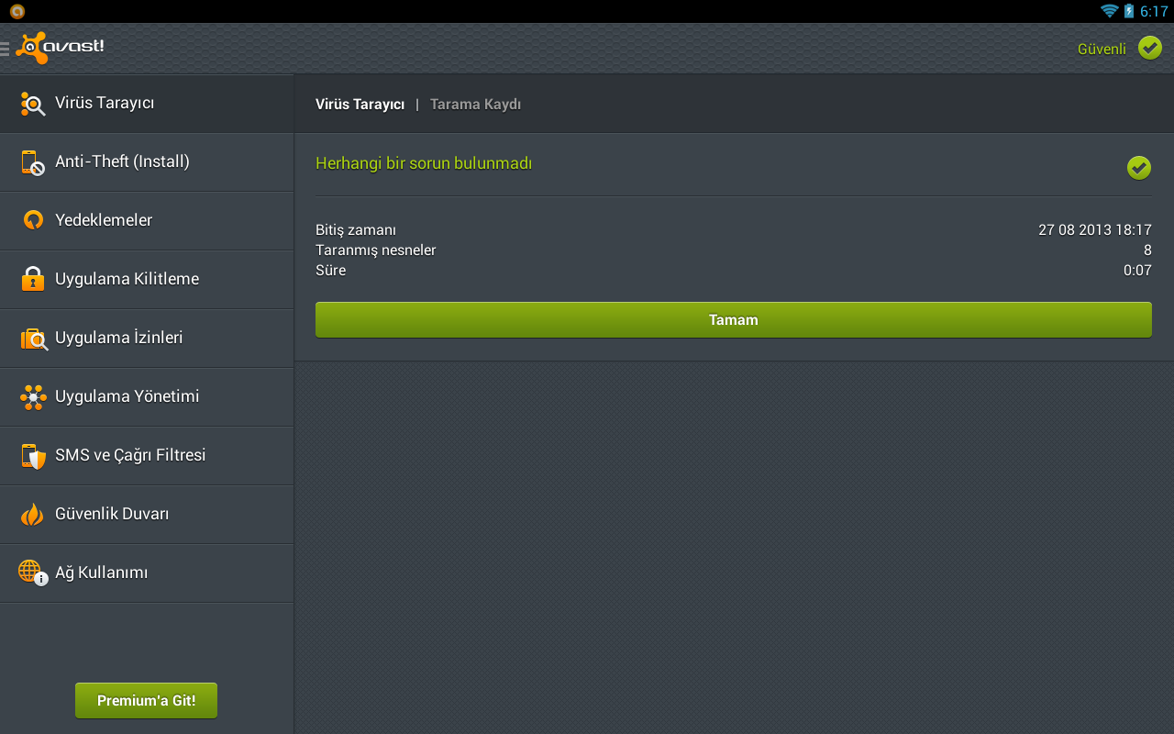Click the date 27 08 2013 18:17
Screen dimensions: 1174x734
pyautogui.click(x=1095, y=230)
